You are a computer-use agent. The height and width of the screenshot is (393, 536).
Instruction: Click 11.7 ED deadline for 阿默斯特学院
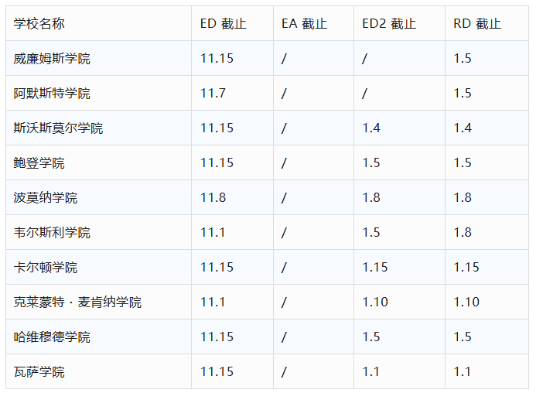pyautogui.click(x=213, y=94)
